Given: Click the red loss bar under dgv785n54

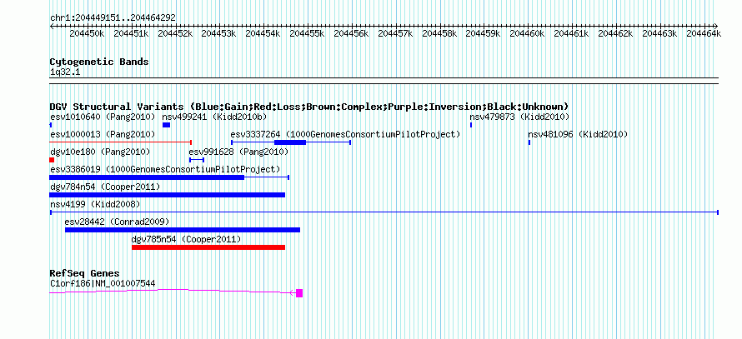Looking at the screenshot, I should point(208,247).
